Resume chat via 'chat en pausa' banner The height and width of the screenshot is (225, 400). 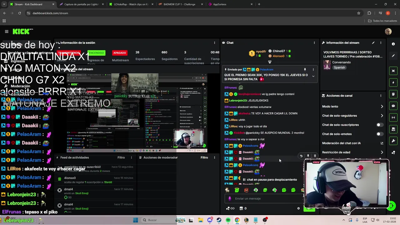tap(270, 180)
